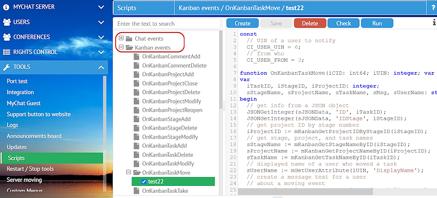Toggle the test22 script checkbox
Viewport: 437px width, 198px height.
pos(144,181)
